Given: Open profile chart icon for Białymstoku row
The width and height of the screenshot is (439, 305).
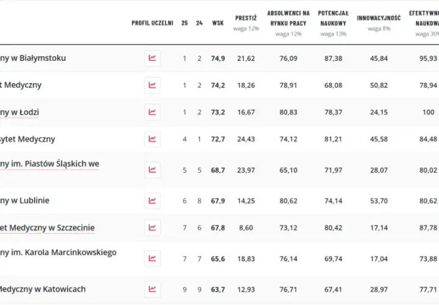Looking at the screenshot, I should pyautogui.click(x=152, y=59).
